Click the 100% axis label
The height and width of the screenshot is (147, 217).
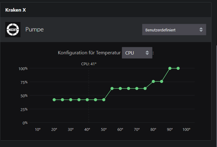(23, 69)
